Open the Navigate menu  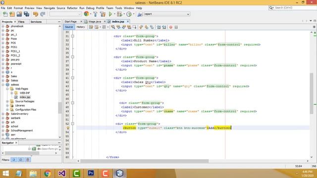click(x=50, y=8)
